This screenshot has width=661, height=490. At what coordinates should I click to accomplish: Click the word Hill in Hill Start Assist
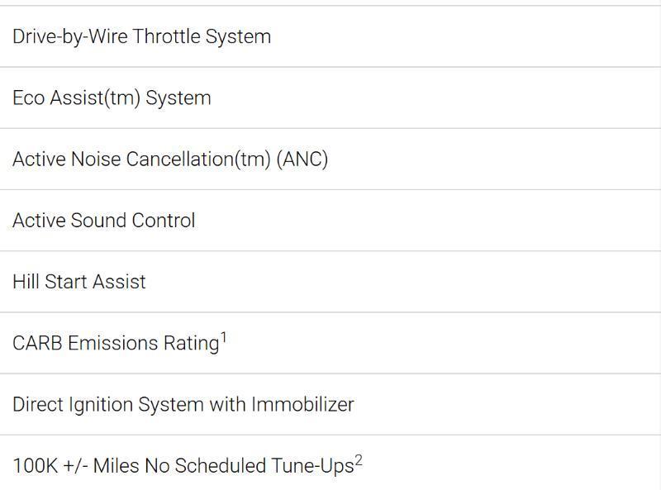(x=26, y=282)
